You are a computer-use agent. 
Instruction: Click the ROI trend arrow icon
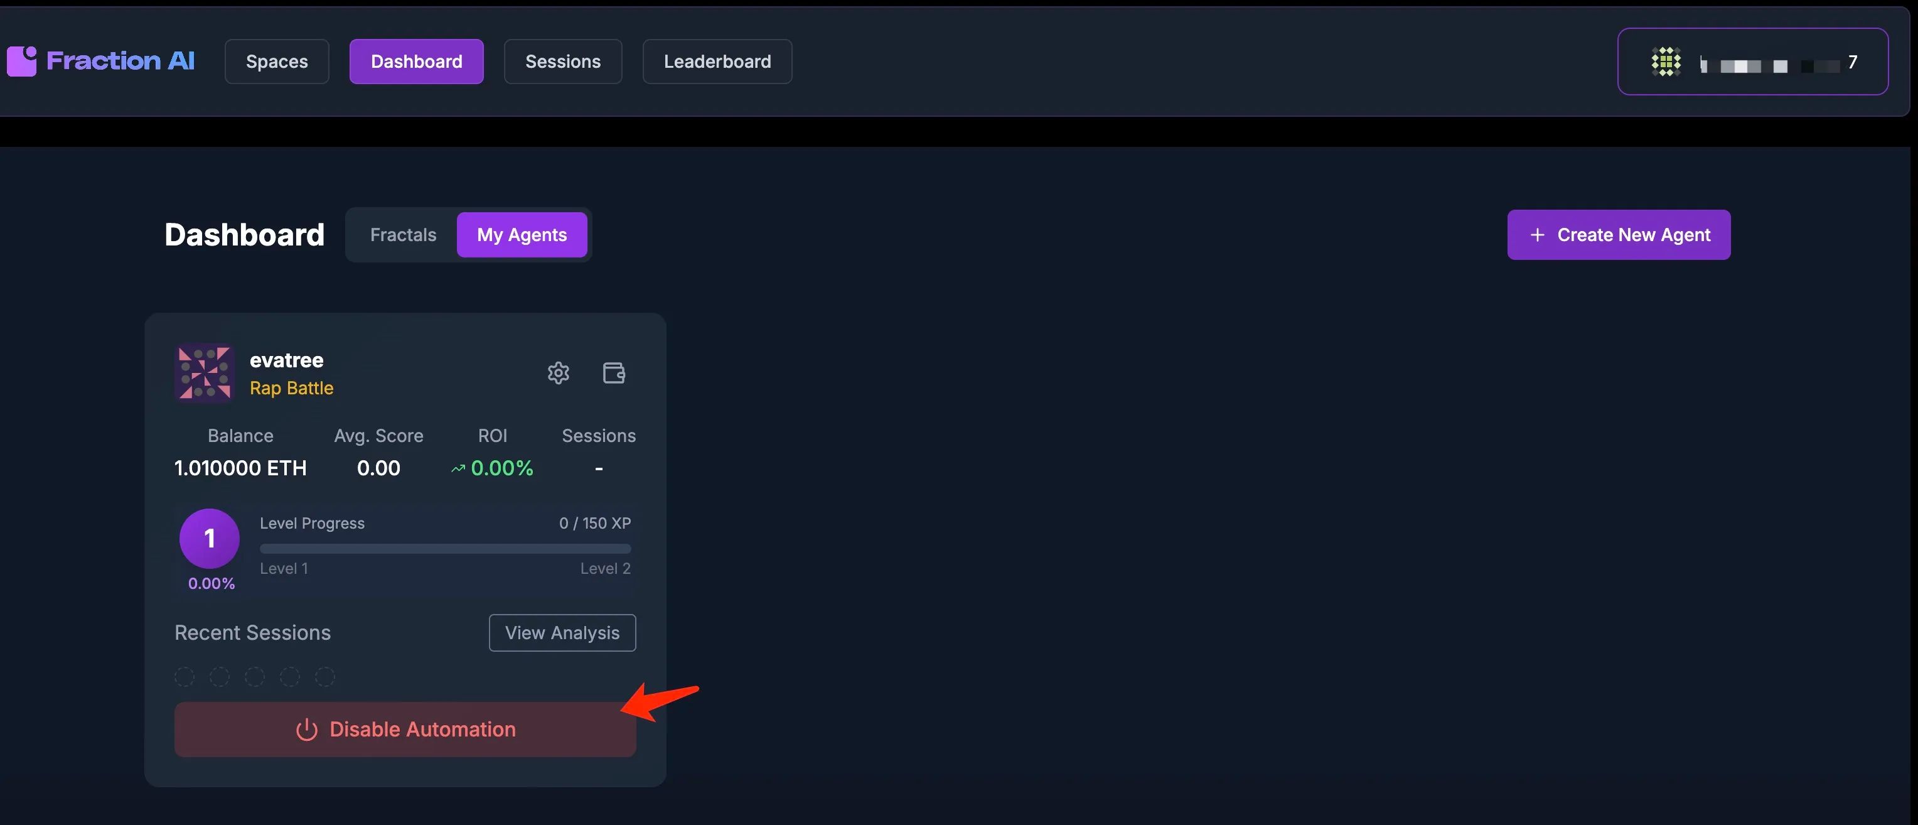coord(458,469)
